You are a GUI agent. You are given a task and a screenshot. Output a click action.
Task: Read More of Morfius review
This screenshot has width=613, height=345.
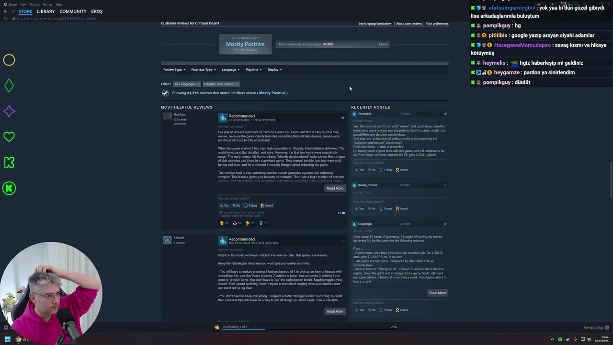click(x=335, y=188)
